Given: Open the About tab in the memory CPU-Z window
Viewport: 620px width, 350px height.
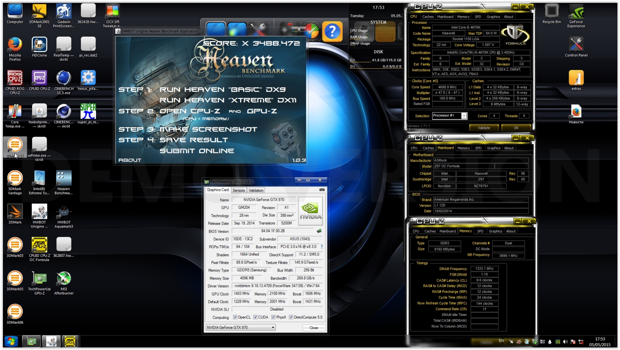Looking at the screenshot, I should [x=510, y=231].
